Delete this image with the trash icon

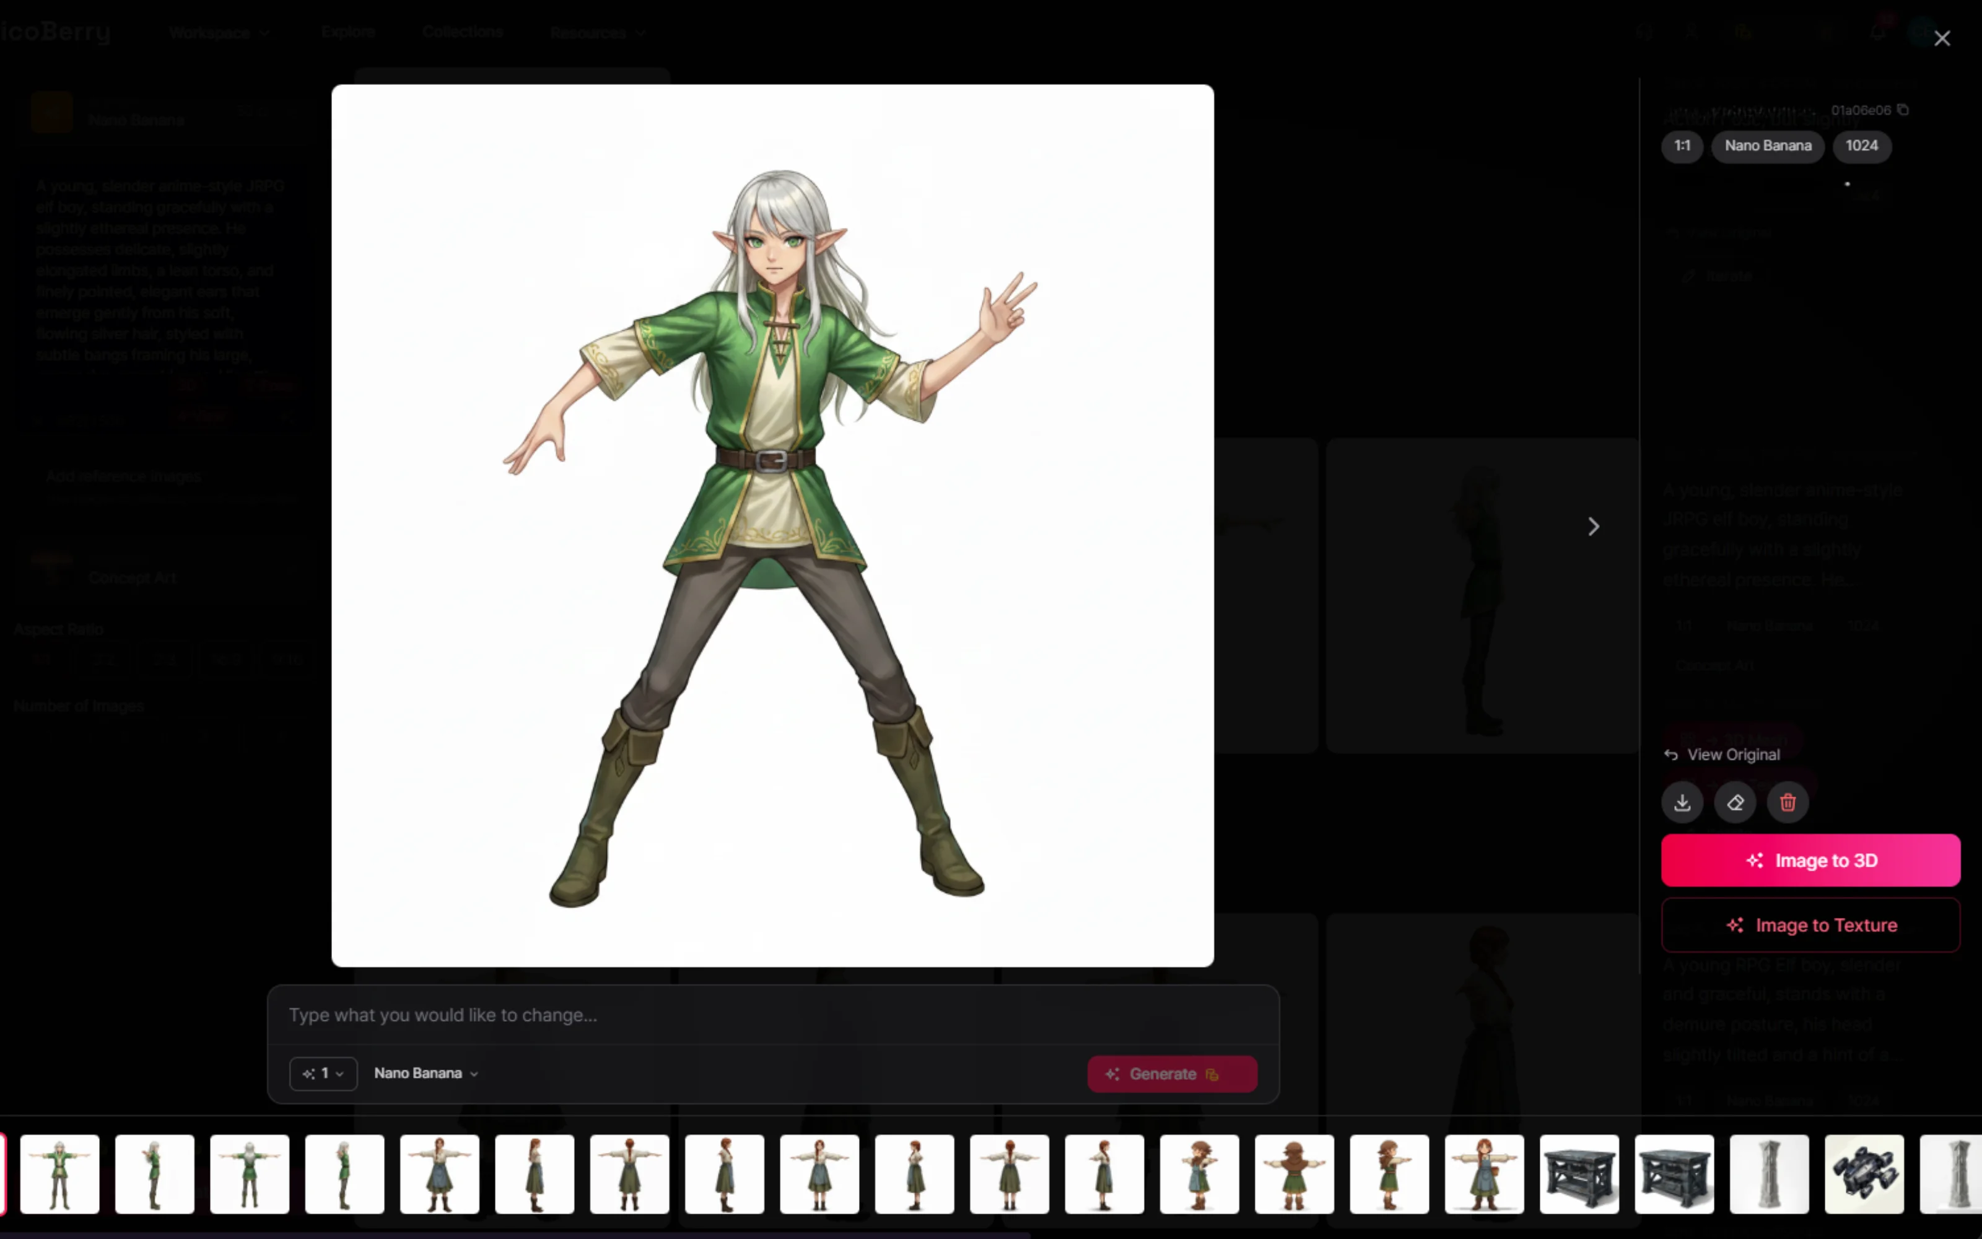1788,802
